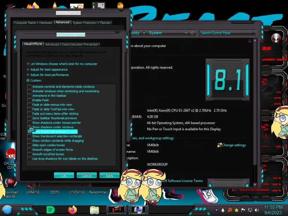Confirm with the OK button

tap(64, 175)
